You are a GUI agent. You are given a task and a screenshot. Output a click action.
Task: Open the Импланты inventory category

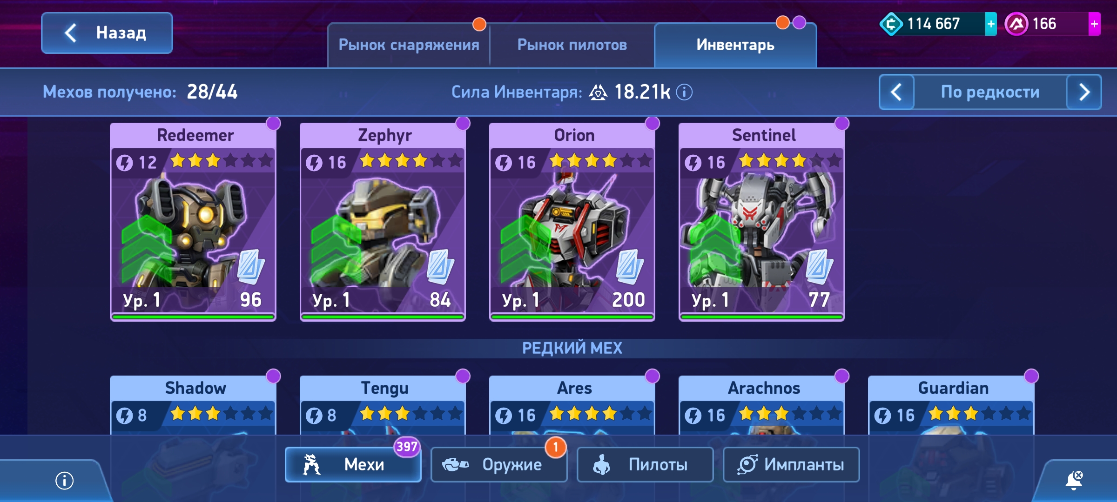[x=791, y=464]
